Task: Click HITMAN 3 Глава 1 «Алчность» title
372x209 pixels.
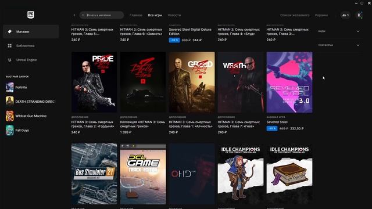Action: [191, 124]
